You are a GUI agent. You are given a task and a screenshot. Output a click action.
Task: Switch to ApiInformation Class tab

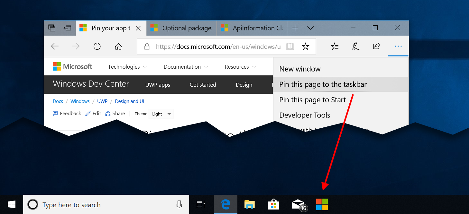tap(252, 28)
